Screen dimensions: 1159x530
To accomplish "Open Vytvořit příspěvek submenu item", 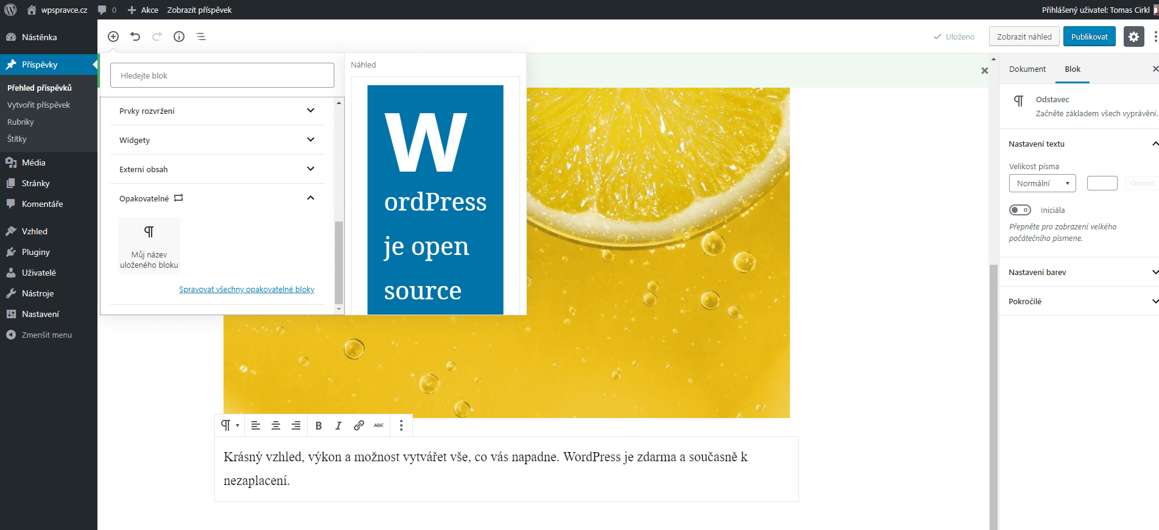I will (39, 105).
